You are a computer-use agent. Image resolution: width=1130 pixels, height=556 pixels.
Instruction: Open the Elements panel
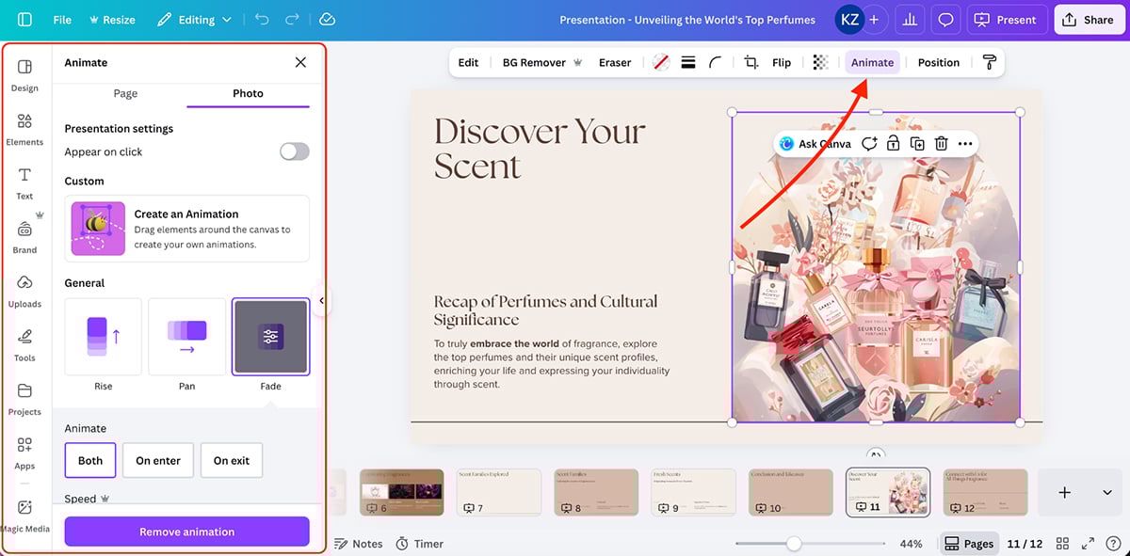[x=24, y=129]
